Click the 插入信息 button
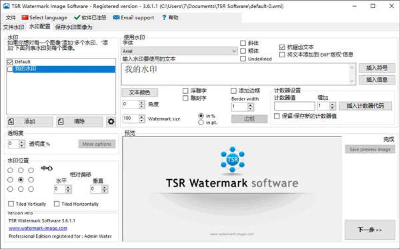The image size is (400, 249). [377, 80]
